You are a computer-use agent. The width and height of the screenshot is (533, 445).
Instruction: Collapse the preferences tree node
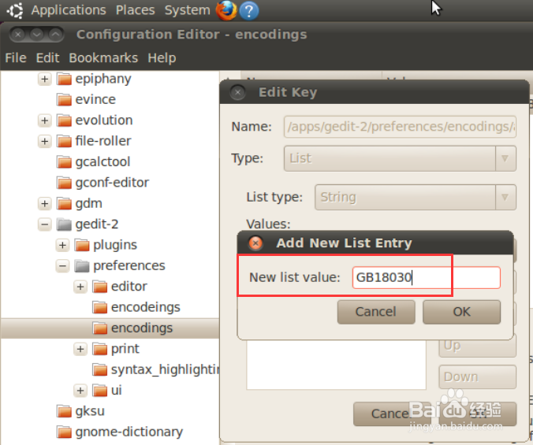click(x=62, y=265)
